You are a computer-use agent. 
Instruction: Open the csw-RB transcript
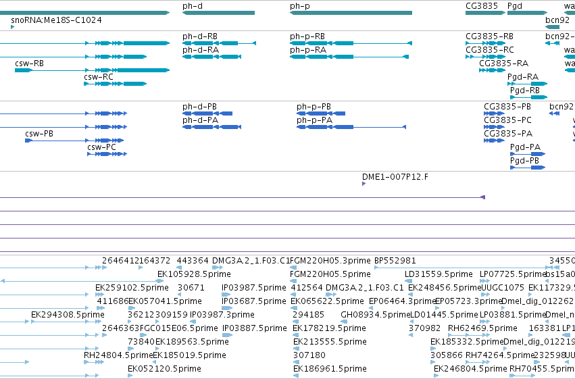[x=92, y=70]
